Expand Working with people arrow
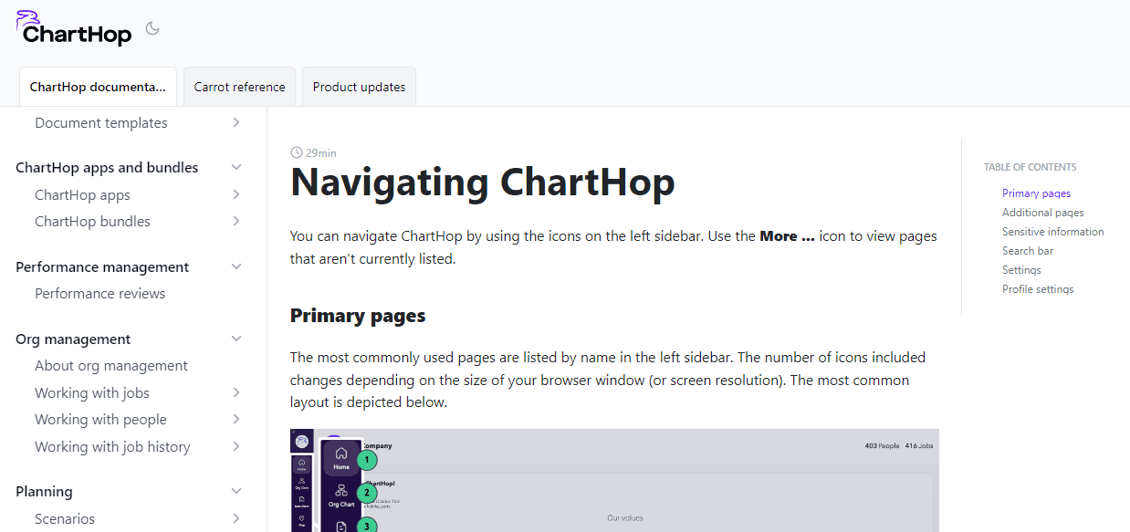 [236, 419]
